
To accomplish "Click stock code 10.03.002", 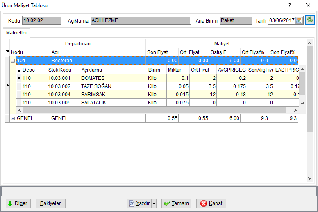I will [x=63, y=86].
